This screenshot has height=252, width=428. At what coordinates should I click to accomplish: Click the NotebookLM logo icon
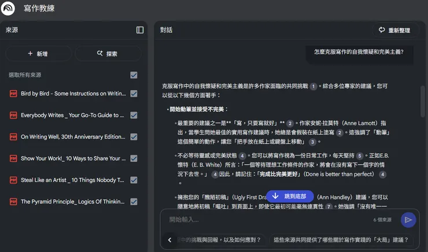[8, 8]
